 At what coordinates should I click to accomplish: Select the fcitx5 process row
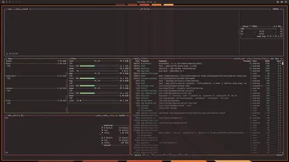[x=207, y=88]
